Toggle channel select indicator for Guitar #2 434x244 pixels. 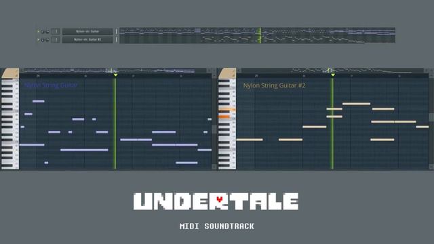(116, 40)
